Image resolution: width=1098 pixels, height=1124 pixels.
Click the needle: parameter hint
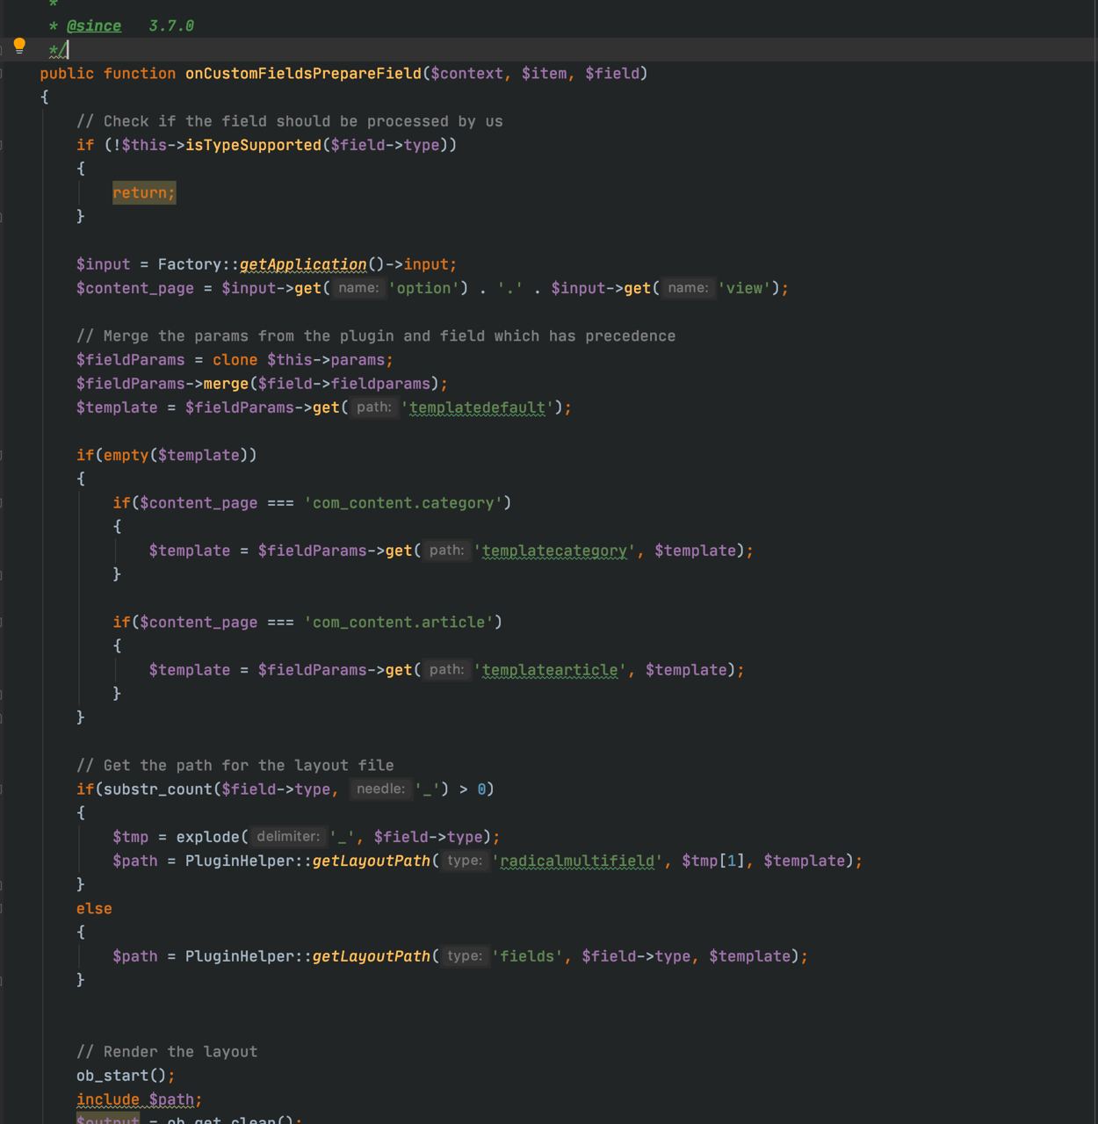[x=380, y=789]
